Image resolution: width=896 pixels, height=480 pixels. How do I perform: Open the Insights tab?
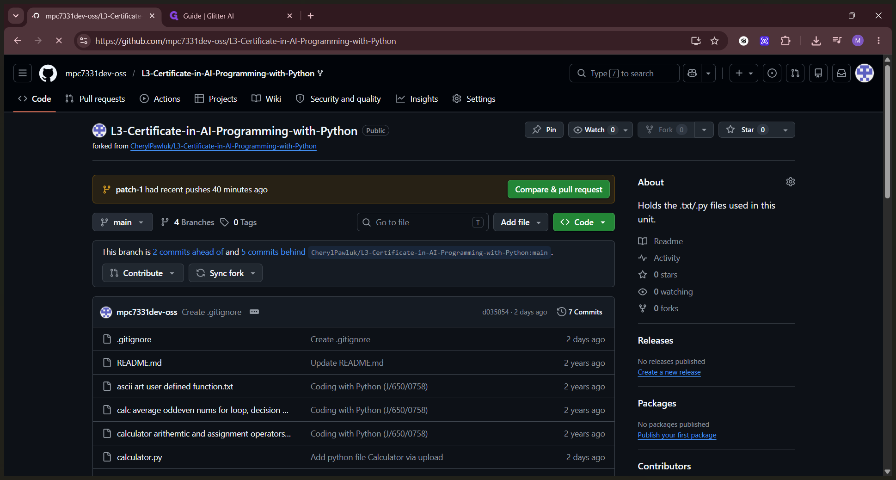click(x=417, y=99)
